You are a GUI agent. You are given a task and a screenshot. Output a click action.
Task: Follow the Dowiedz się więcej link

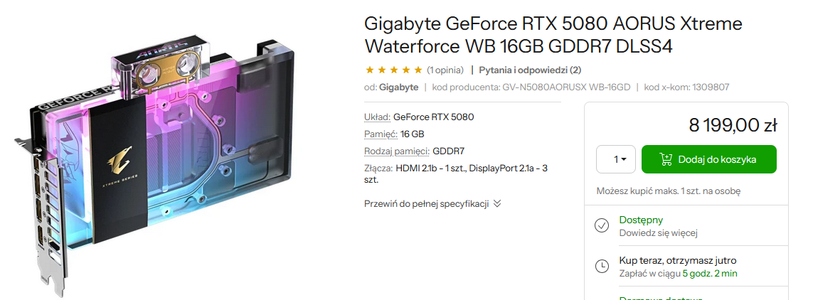click(x=658, y=233)
